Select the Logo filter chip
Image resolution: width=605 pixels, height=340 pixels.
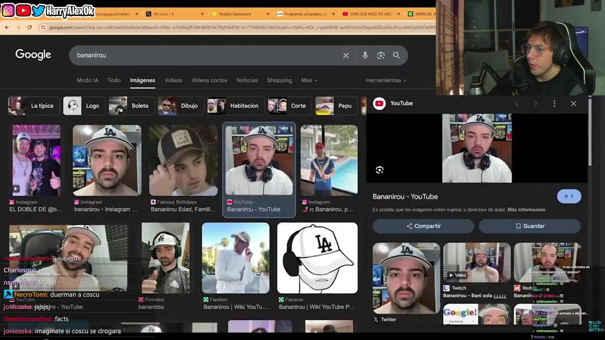tap(83, 106)
